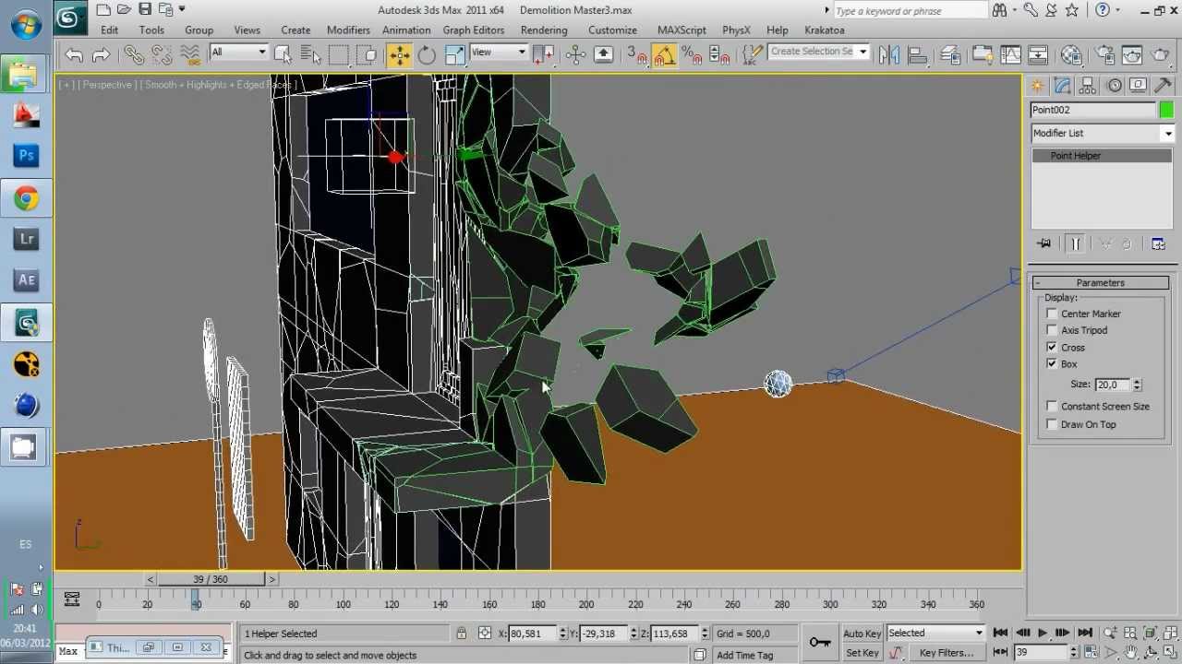This screenshot has width=1182, height=664.
Task: Toggle the Angle Snap tool
Action: [664, 55]
